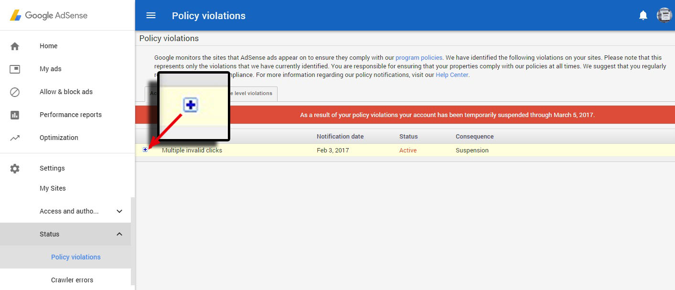Open Crawler errors page
This screenshot has height=290, width=675.
point(72,280)
